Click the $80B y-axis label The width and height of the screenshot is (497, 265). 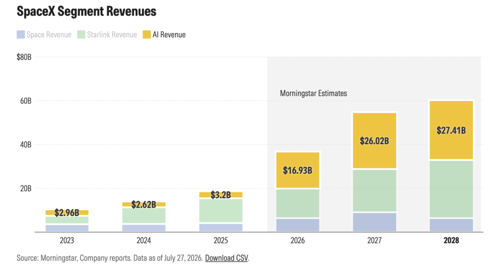24,57
